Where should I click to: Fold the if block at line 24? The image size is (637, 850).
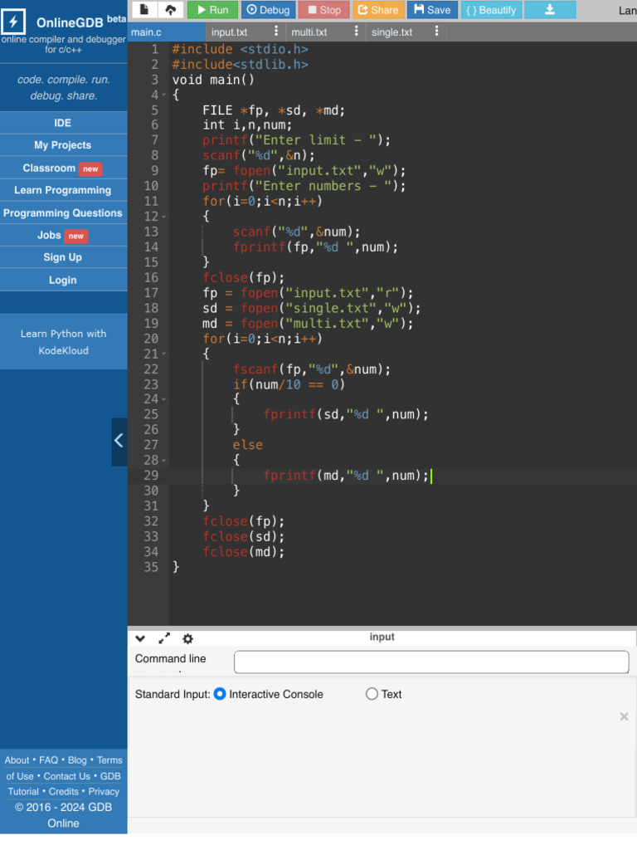(x=164, y=399)
